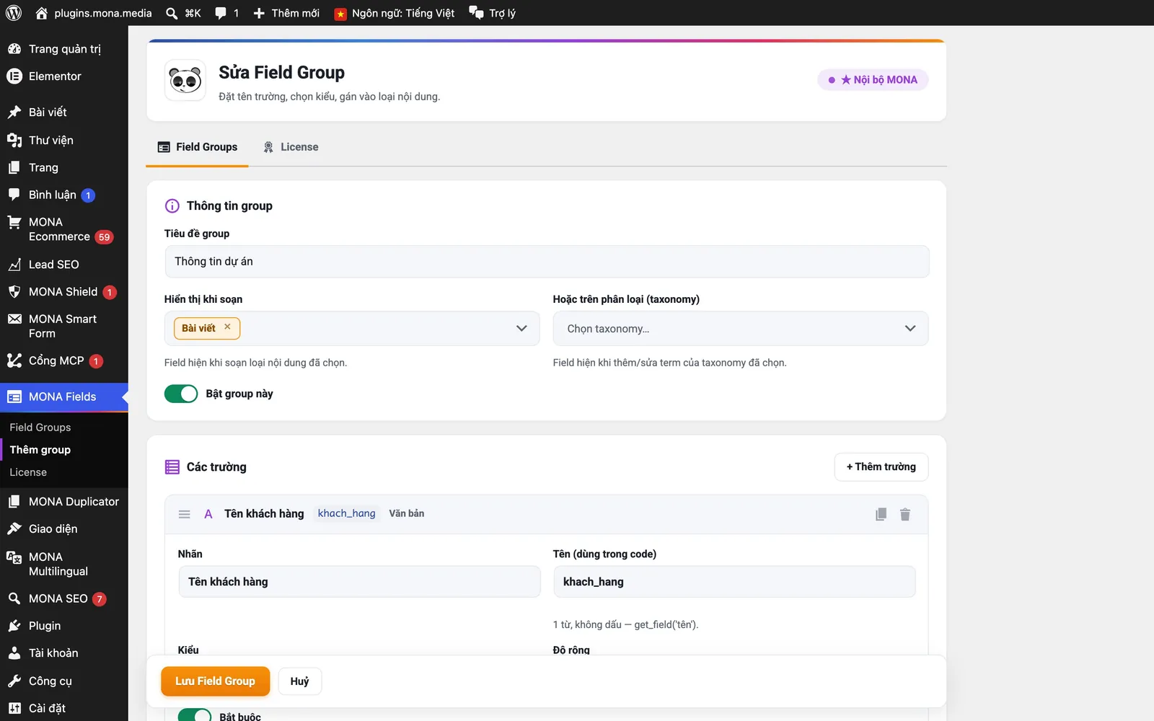This screenshot has width=1154, height=721.
Task: Click the Lead SEO chart icon
Action: 14,265
